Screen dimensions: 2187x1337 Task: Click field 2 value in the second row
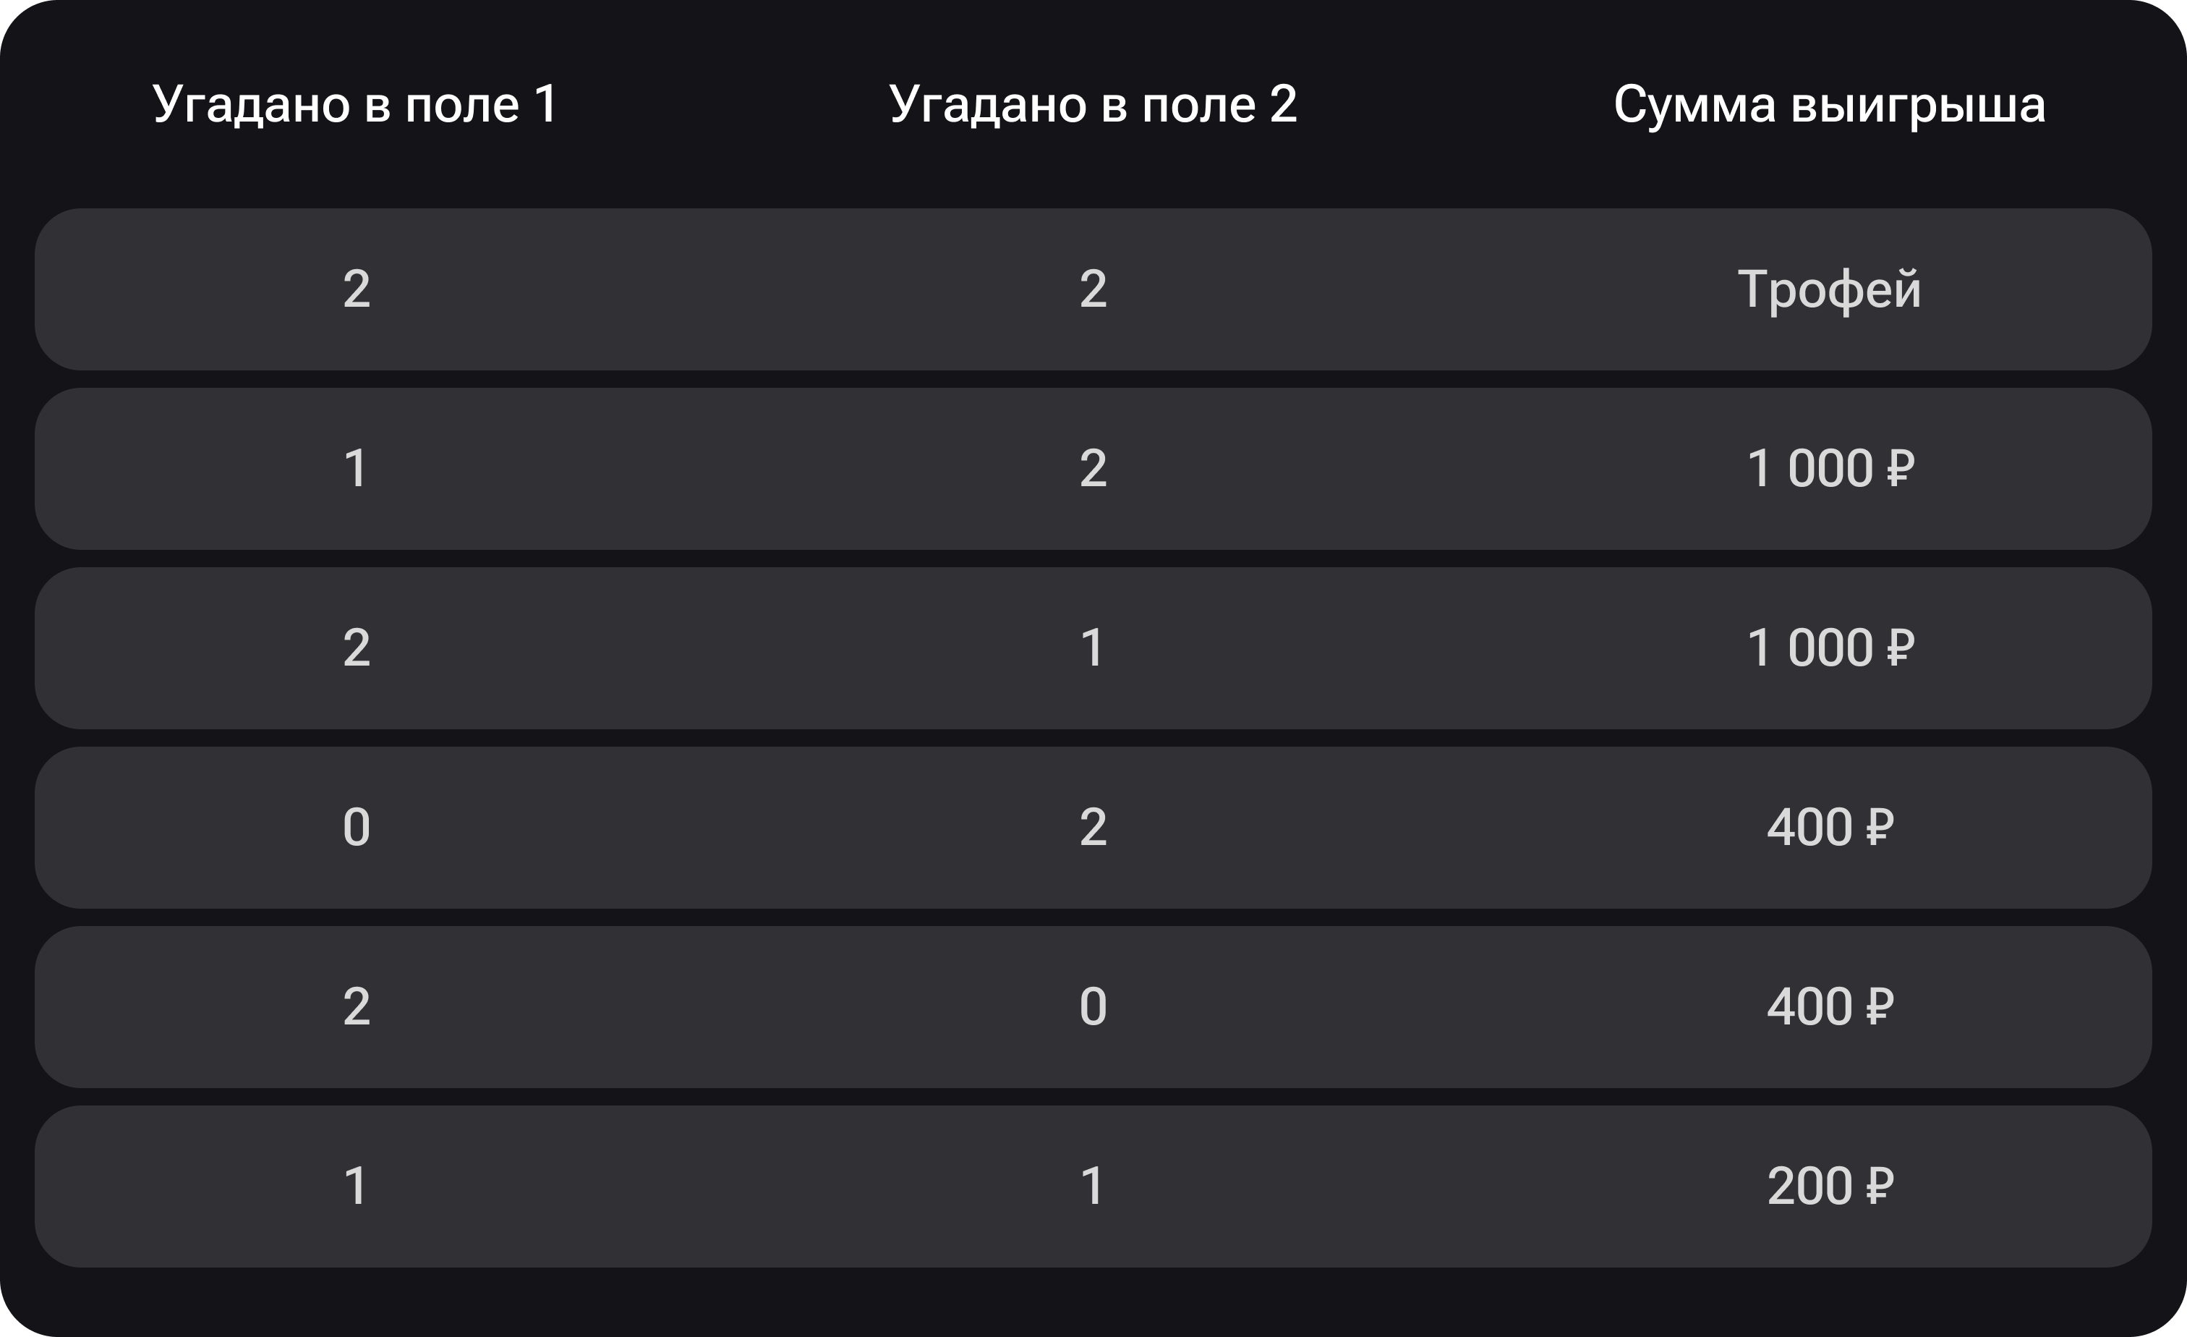tap(1093, 469)
